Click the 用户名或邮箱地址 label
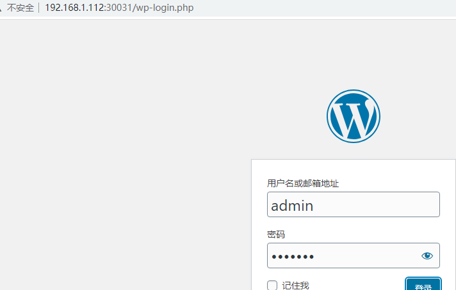Image resolution: width=456 pixels, height=290 pixels. click(303, 183)
